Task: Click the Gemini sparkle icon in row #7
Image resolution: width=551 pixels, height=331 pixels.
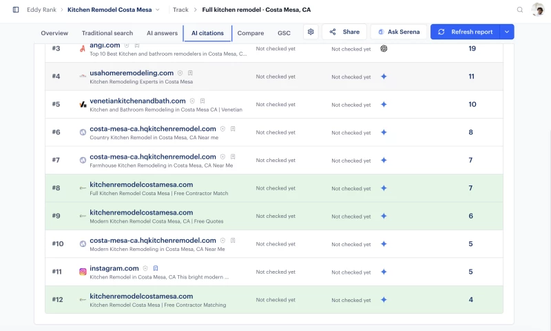Action: (384, 160)
